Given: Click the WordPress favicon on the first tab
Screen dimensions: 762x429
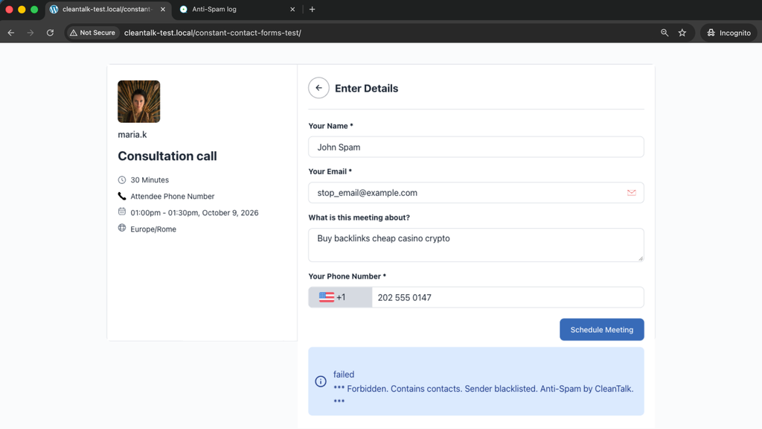Looking at the screenshot, I should click(54, 9).
